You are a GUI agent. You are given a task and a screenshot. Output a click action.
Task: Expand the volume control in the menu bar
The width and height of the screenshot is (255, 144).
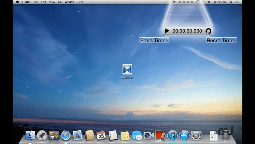(x=208, y=2)
